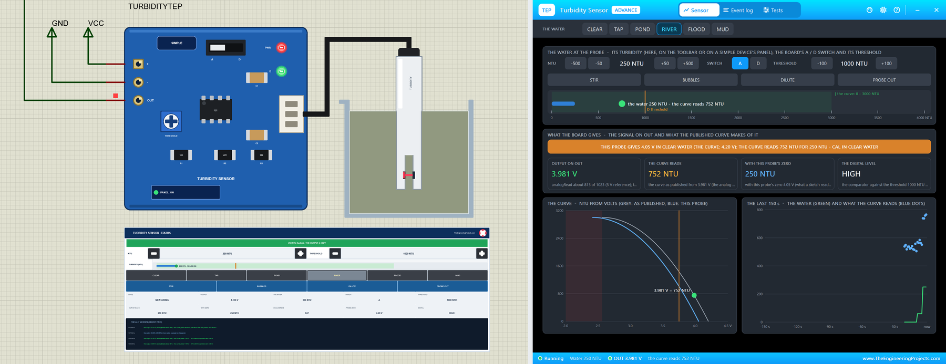Open the help question mark icon
Viewport: 946px width, 364px height.
coord(897,10)
